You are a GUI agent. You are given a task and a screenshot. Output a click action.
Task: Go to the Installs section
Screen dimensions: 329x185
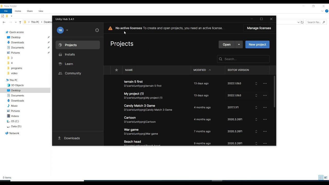click(x=78, y=54)
